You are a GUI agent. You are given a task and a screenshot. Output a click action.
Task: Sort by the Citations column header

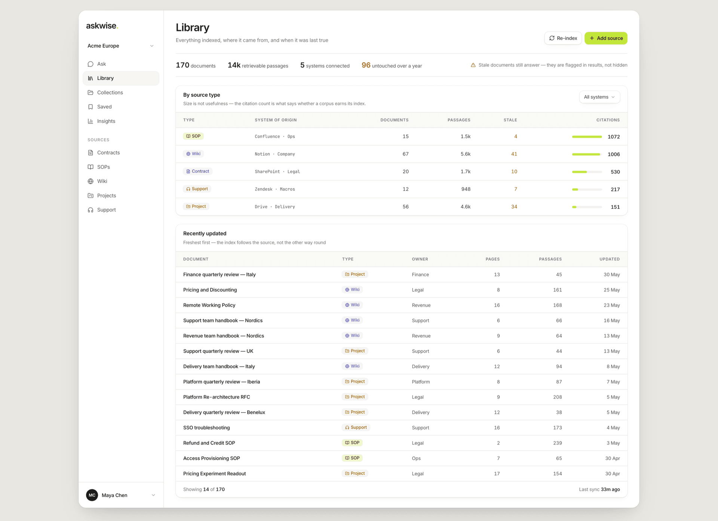tap(608, 120)
